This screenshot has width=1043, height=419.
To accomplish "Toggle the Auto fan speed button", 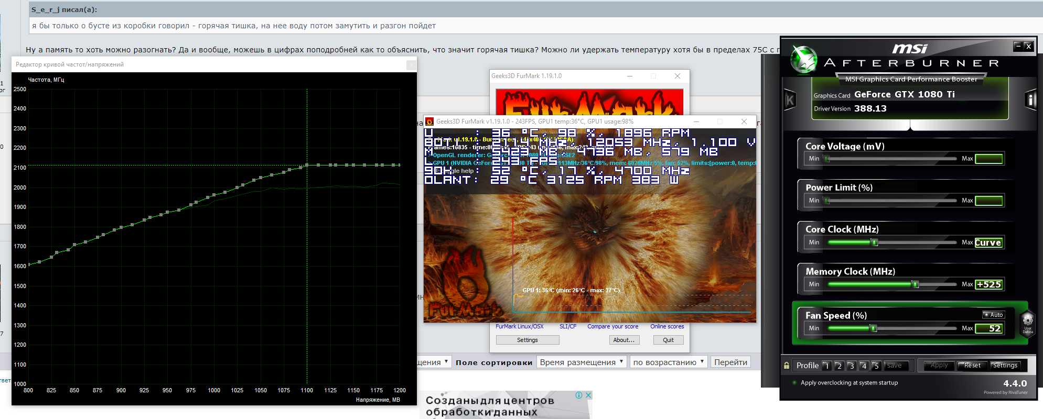I will (993, 315).
